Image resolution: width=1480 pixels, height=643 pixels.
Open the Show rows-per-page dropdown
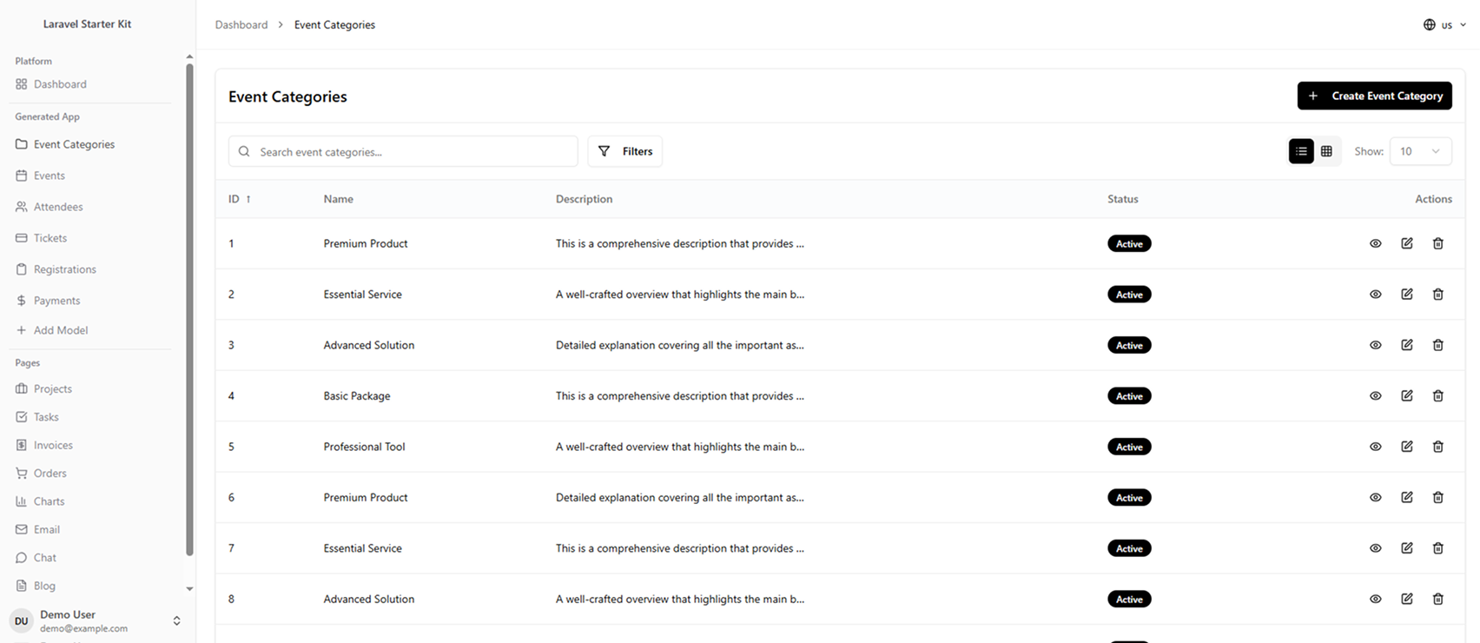[x=1419, y=151]
